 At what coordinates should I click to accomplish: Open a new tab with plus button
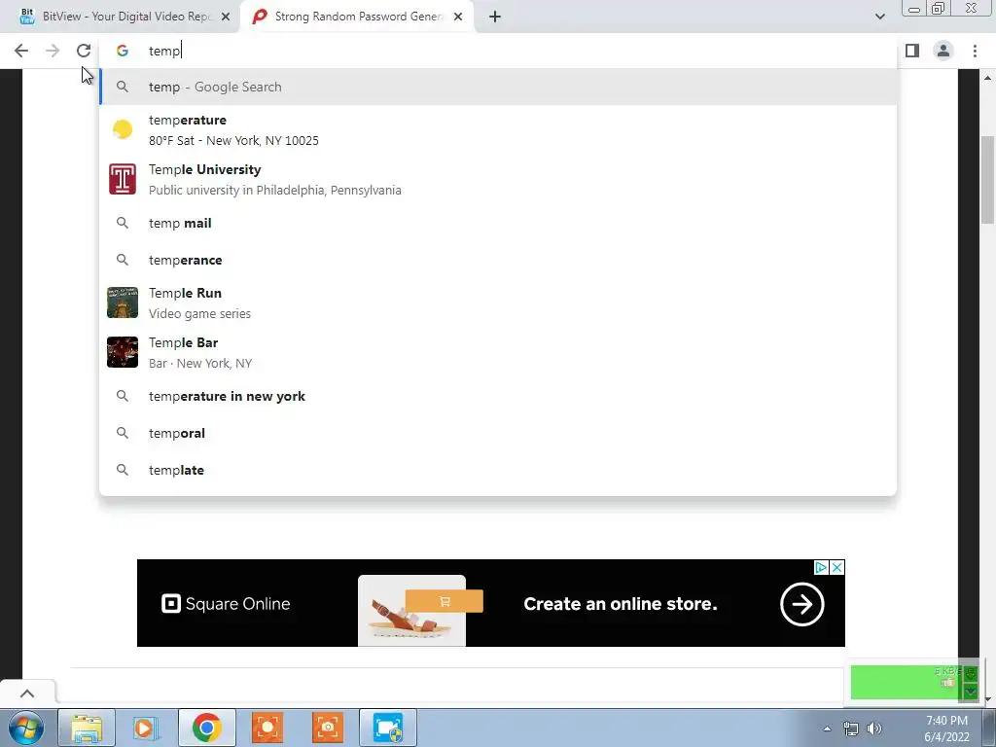pos(495,17)
